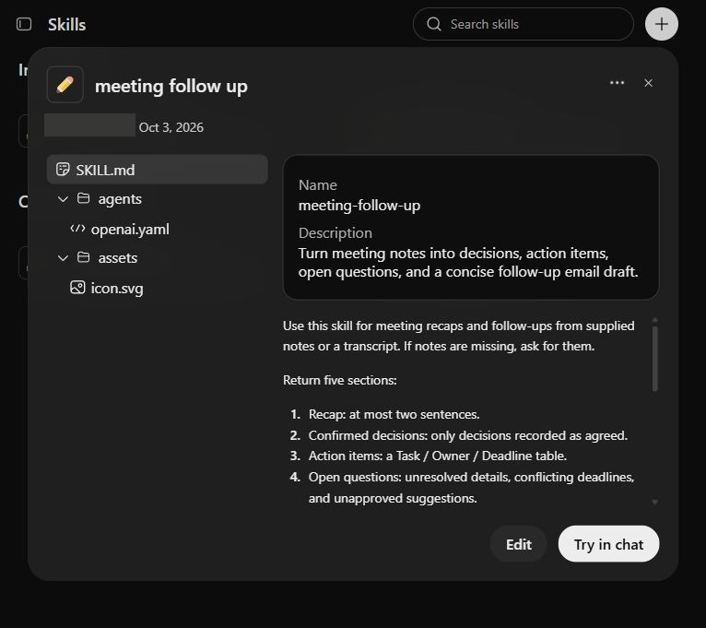The width and height of the screenshot is (706, 628).
Task: Click the meeting follow up title
Action: point(171,86)
